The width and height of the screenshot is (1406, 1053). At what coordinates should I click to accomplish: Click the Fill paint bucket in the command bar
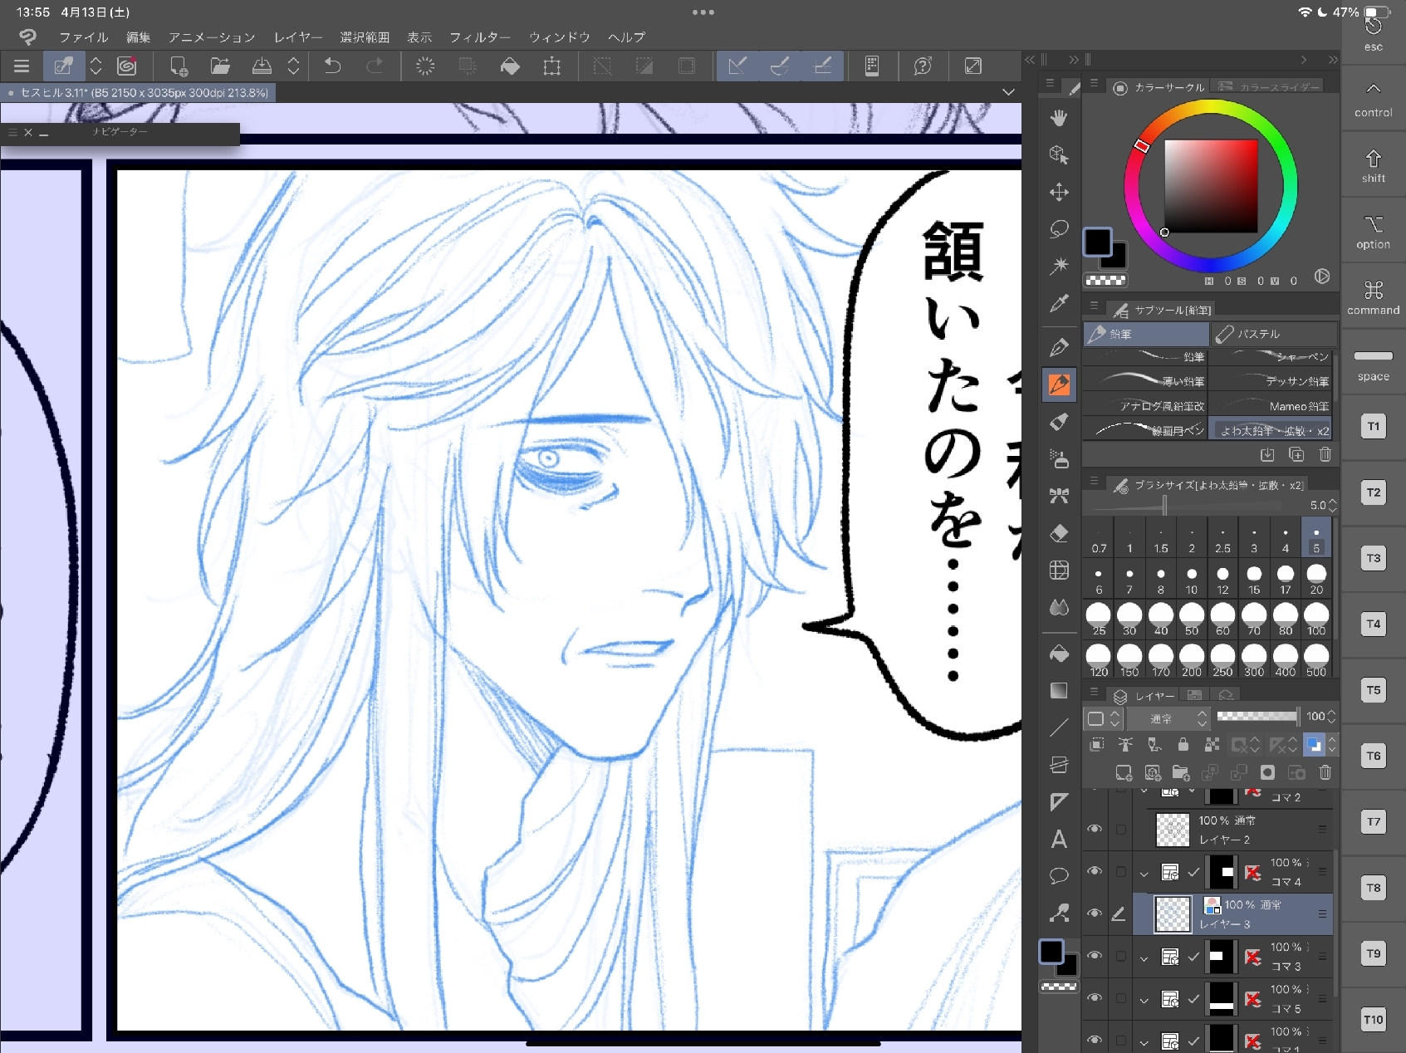[510, 66]
